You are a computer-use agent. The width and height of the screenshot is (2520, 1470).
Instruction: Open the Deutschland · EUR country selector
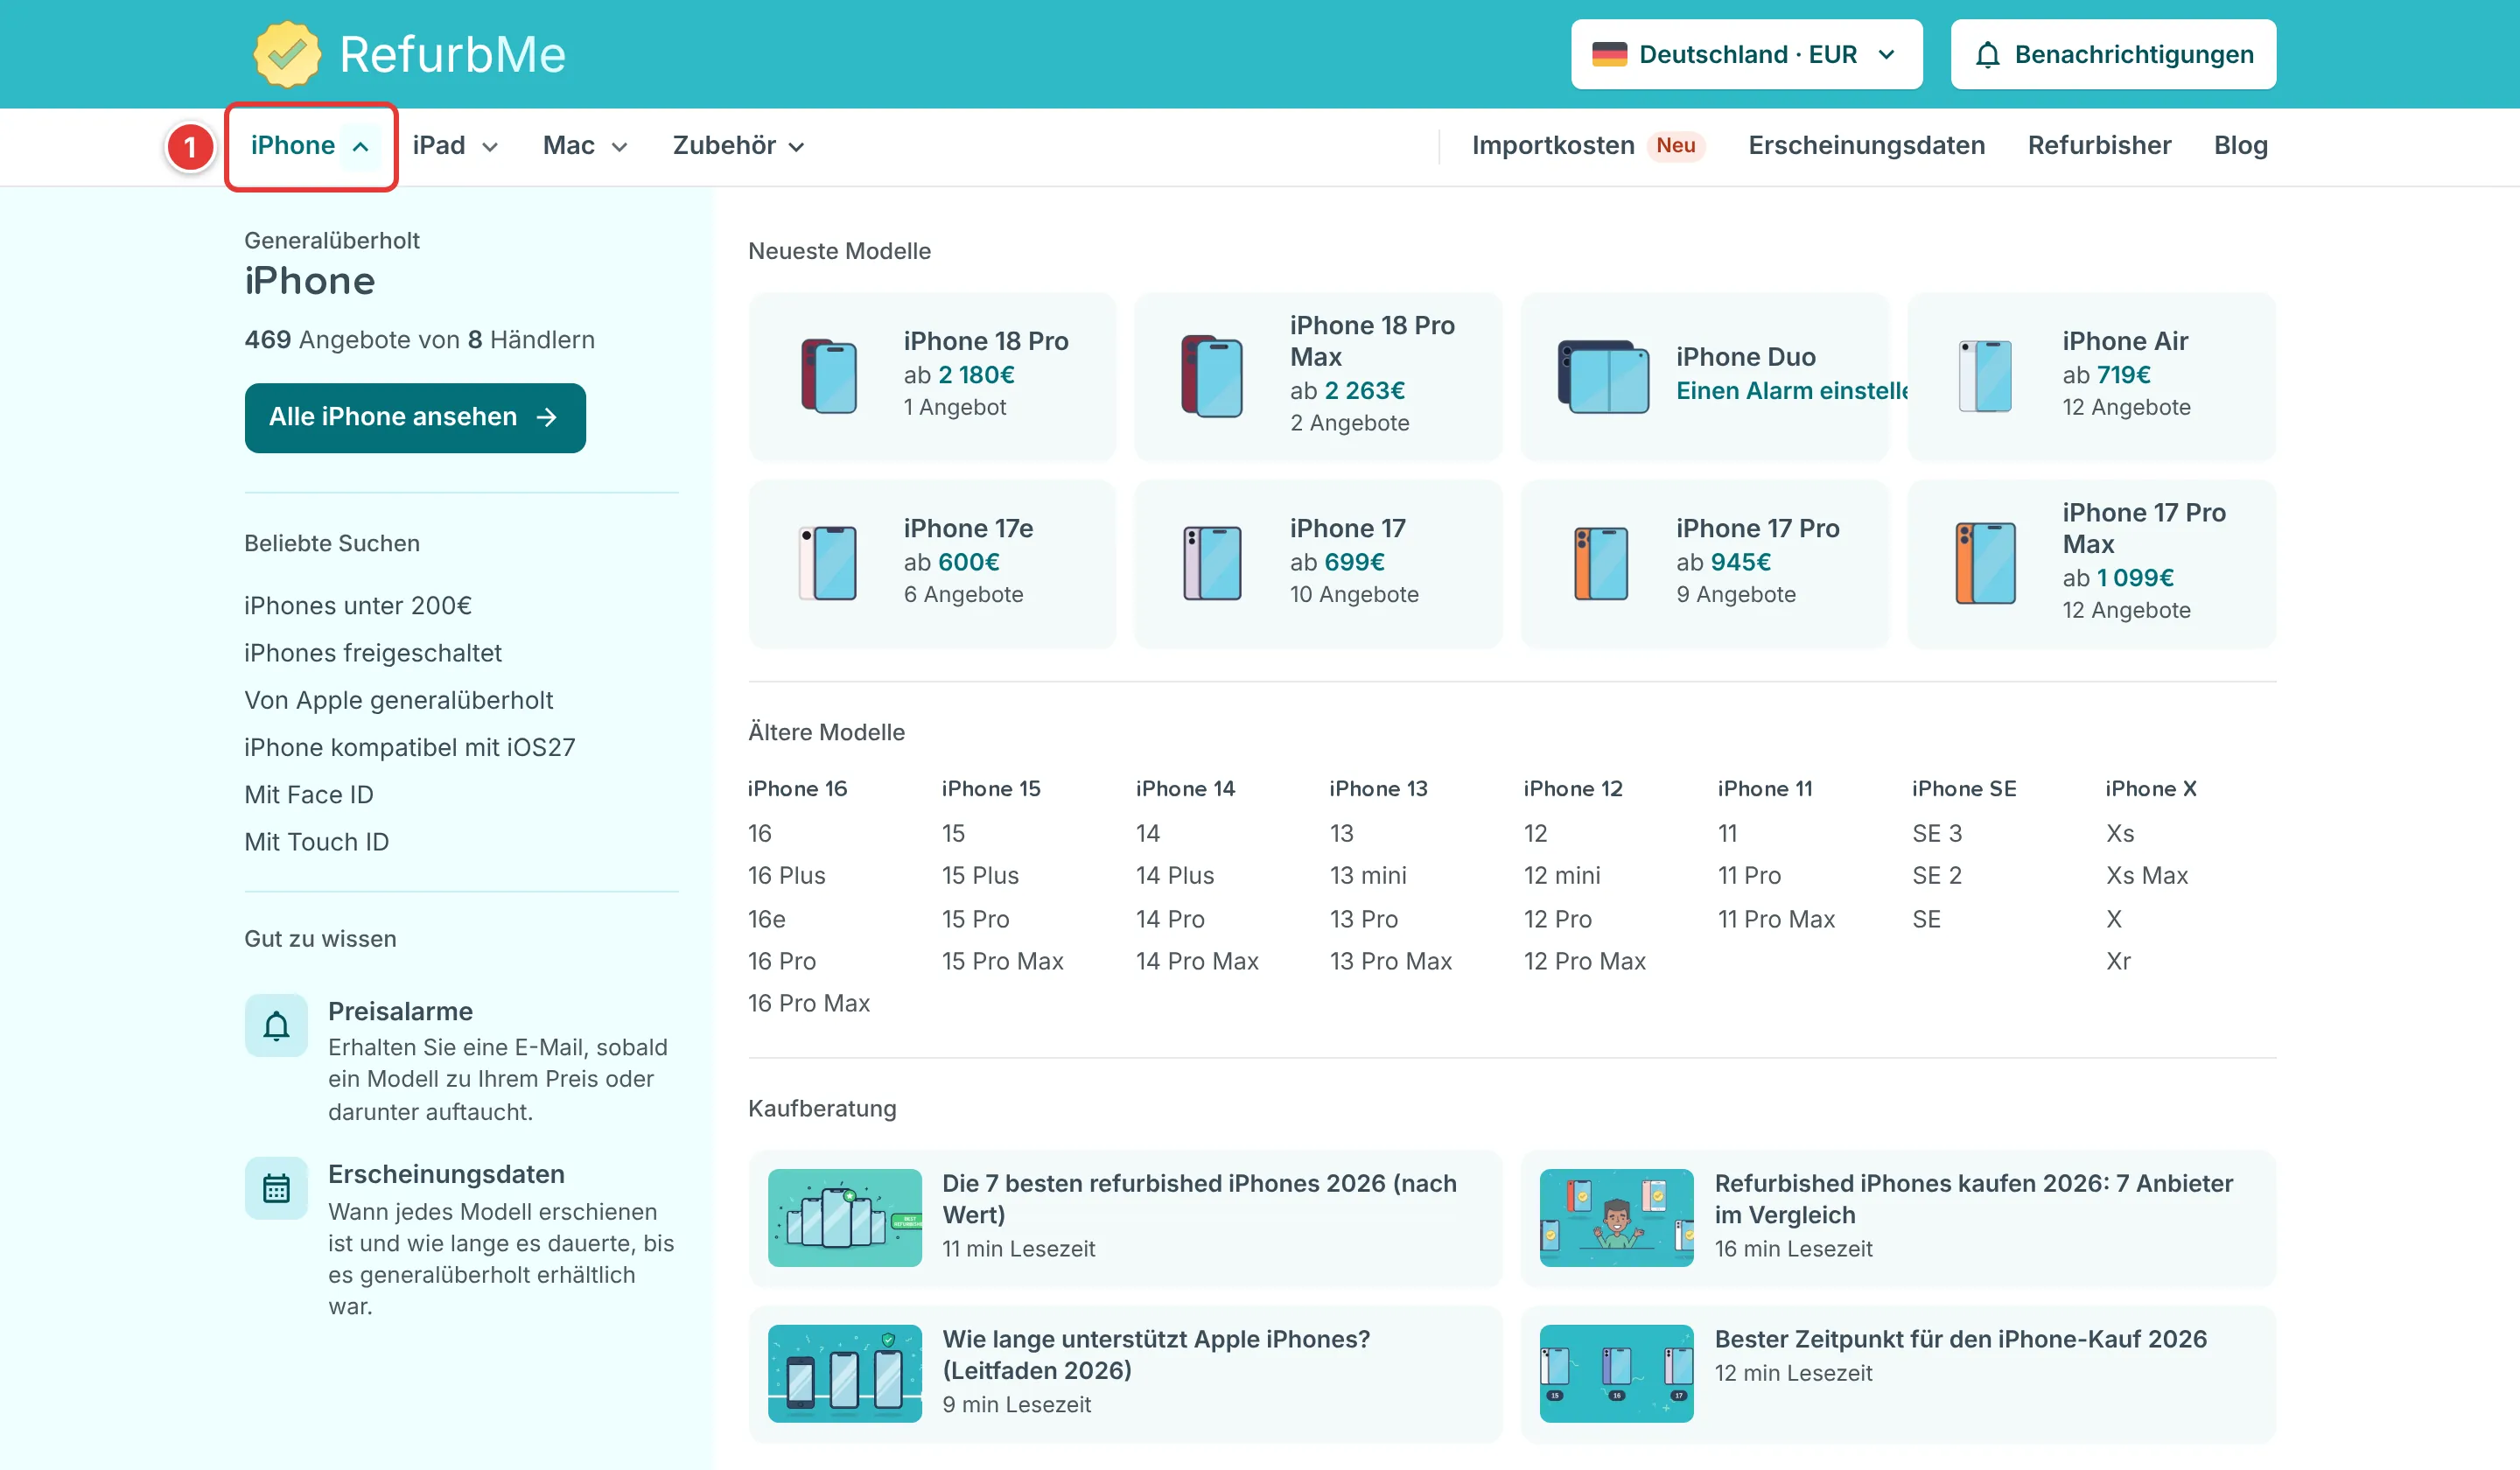[x=1746, y=54]
